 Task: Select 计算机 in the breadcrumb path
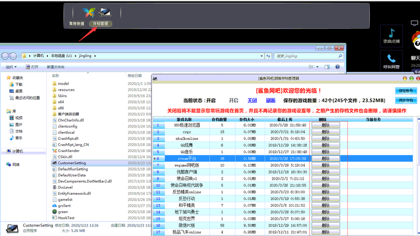[38, 56]
